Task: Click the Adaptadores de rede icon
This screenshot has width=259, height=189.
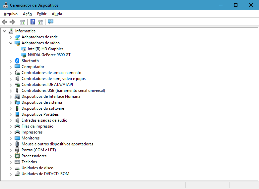Action: coord(17,37)
